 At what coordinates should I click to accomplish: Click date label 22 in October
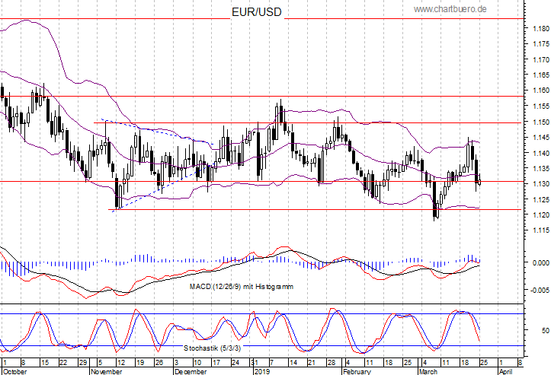point(63,363)
